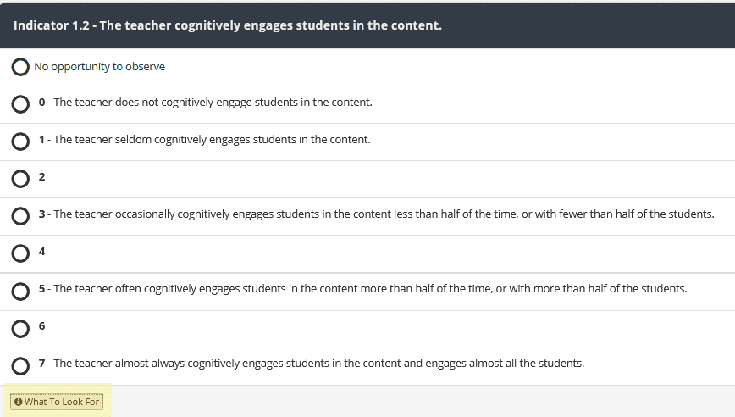Viewport: 735px width, 417px height.
Task: Click the 'No opportunity to observe' label text
Action: [99, 67]
